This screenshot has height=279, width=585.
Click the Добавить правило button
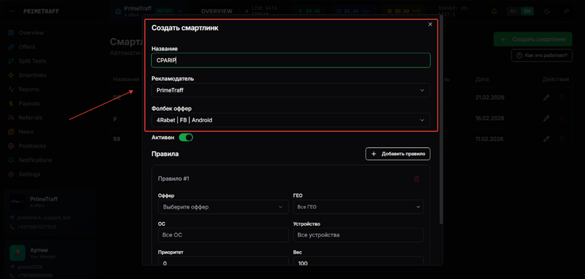point(398,153)
